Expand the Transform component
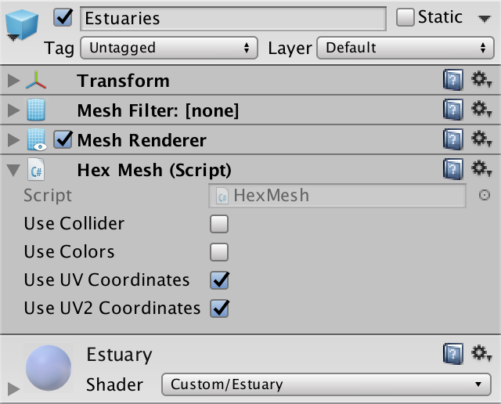Screen dimensions: 501x404 point(13,81)
